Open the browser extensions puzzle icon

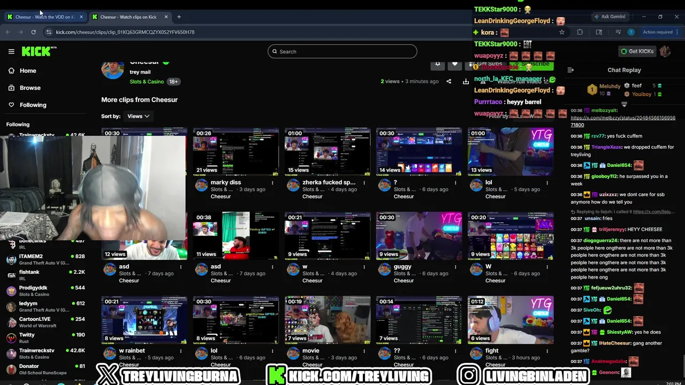tap(580, 32)
